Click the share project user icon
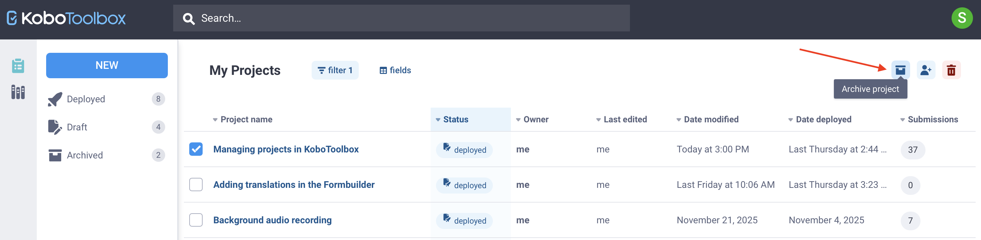 point(925,70)
